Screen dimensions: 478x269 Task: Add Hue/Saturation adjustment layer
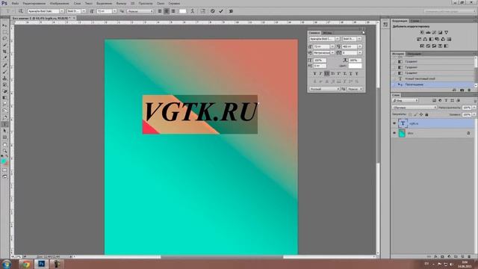pos(419,39)
